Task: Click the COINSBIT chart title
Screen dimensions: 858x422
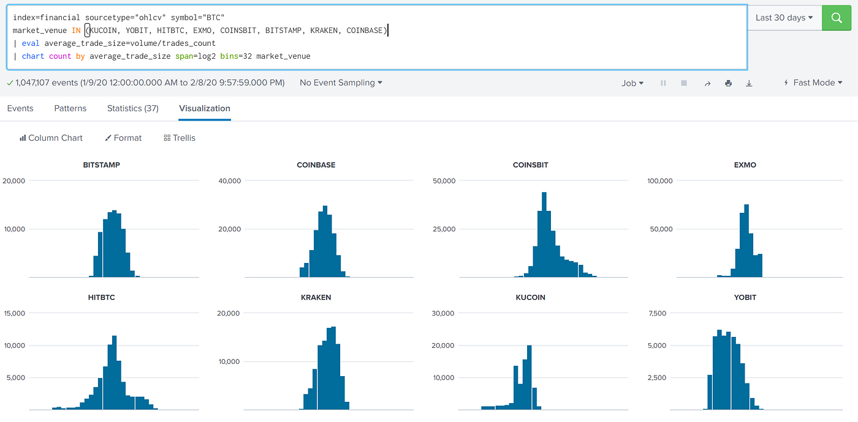Action: coord(531,165)
